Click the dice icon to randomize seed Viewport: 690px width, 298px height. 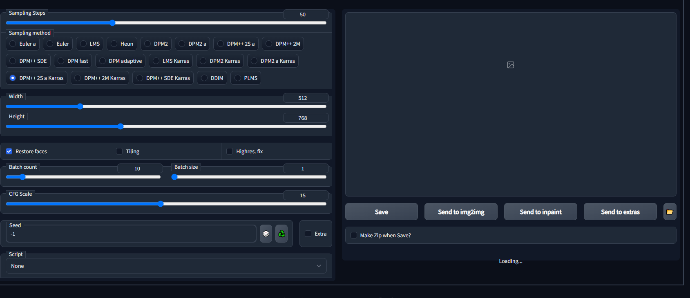(x=266, y=234)
